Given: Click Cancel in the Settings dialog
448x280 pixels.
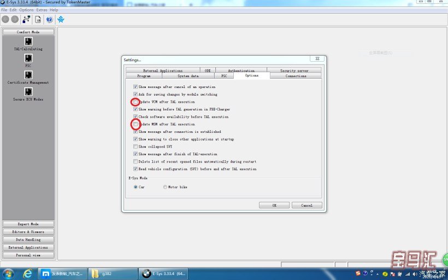Looking at the screenshot, I should pyautogui.click(x=307, y=206).
